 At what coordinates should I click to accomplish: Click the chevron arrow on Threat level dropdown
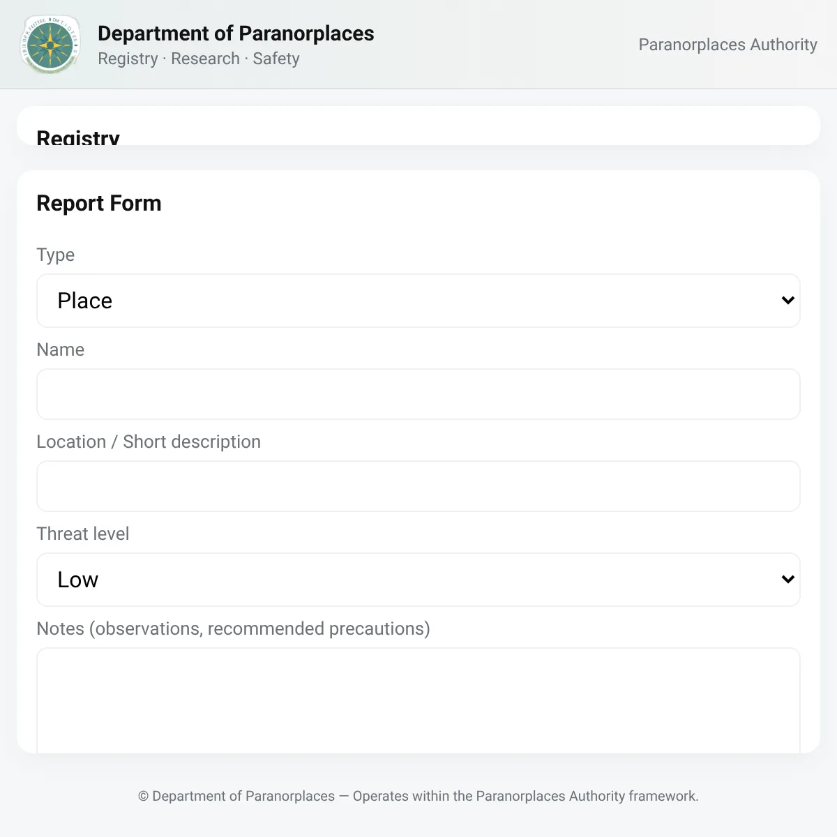(788, 580)
